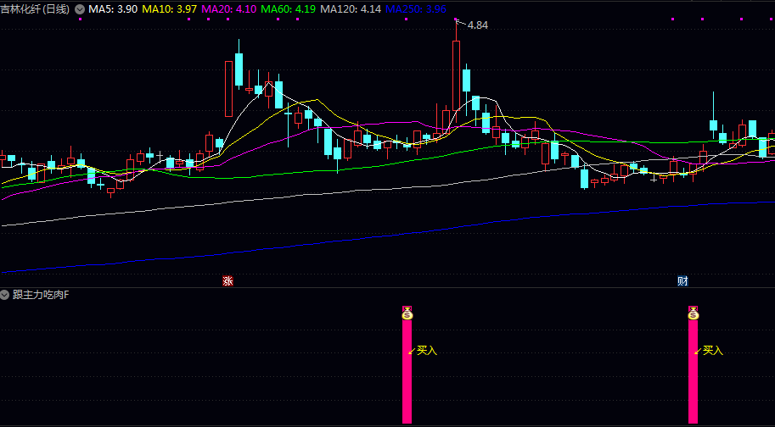The width and height of the screenshot is (775, 427).
Task: Click the MA5: 3.90 label
Action: coord(113,8)
